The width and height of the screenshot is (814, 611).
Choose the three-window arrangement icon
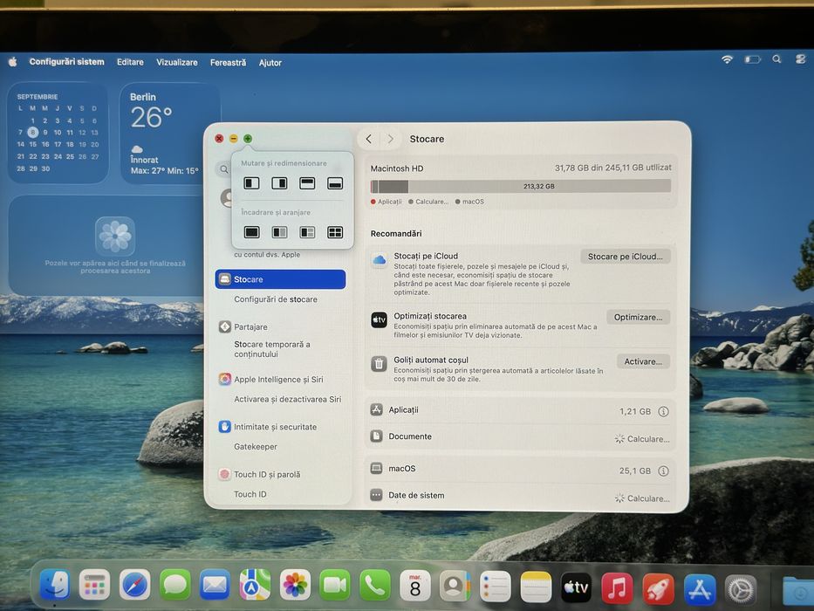click(x=307, y=231)
